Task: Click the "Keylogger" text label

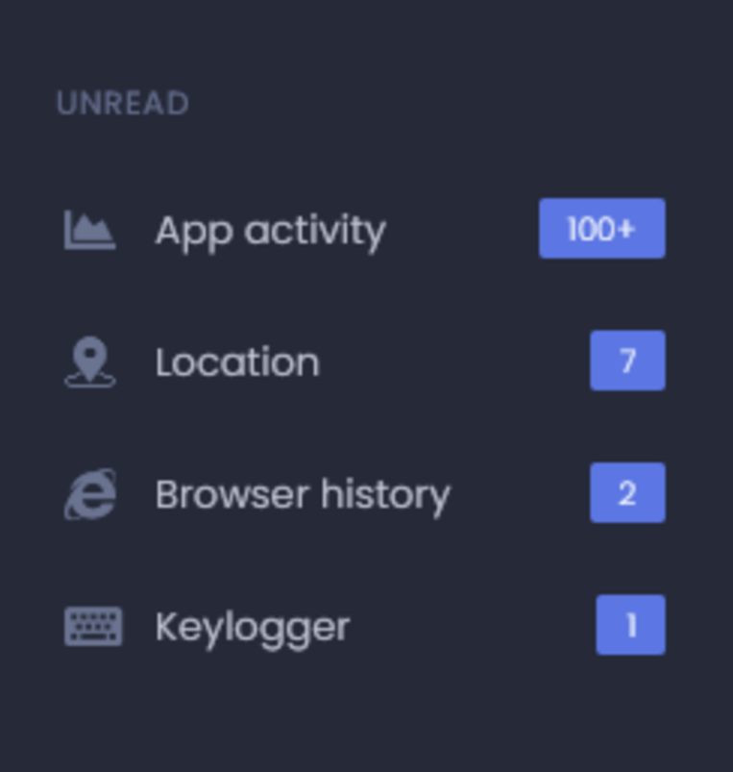Action: (x=252, y=627)
